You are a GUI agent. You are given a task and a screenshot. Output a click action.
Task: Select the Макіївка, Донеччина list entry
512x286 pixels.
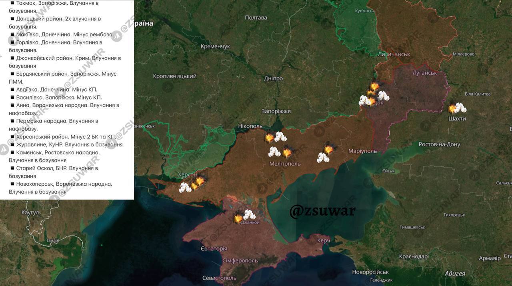pos(65,34)
